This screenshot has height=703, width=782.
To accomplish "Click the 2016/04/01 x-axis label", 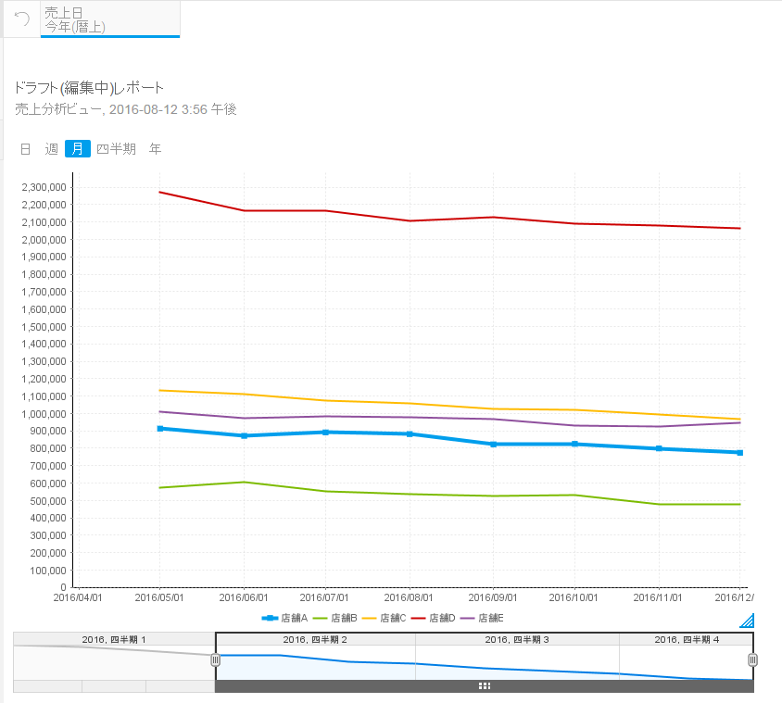I will pyautogui.click(x=78, y=597).
